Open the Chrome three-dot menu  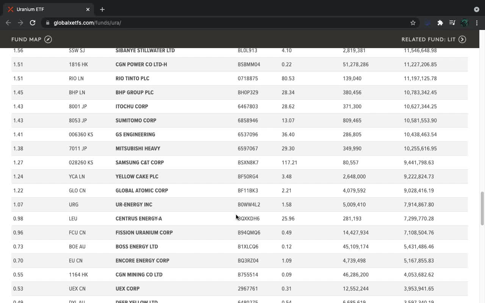(x=477, y=23)
